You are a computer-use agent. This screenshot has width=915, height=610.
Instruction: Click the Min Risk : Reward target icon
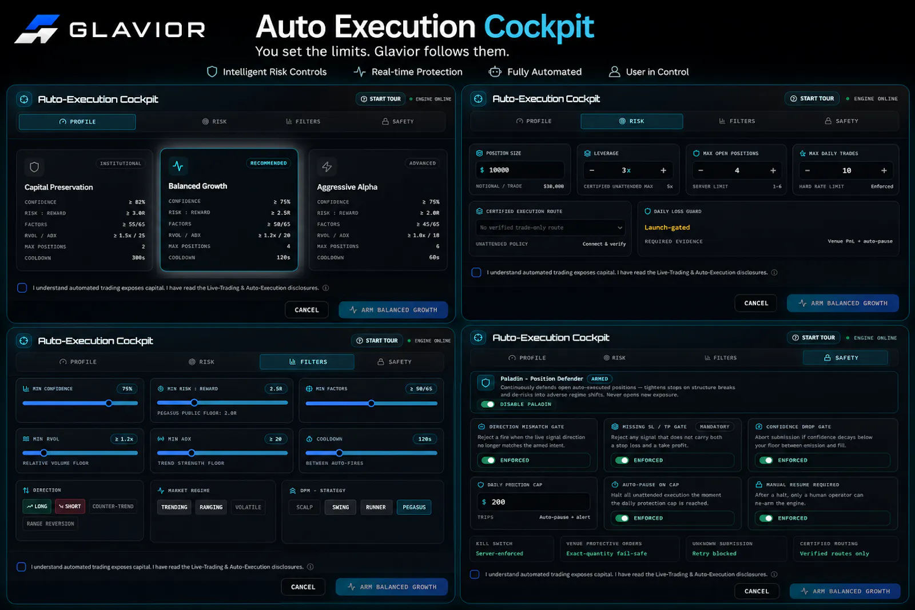(x=160, y=389)
